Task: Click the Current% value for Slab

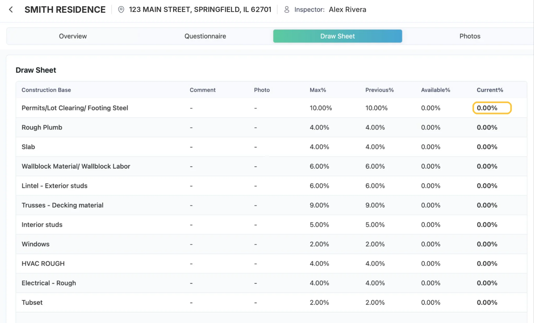Action: 487,147
